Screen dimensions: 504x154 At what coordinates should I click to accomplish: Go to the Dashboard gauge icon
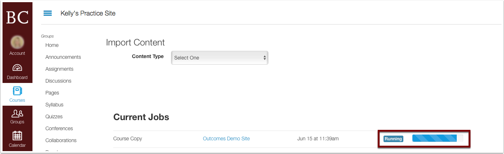point(17,68)
